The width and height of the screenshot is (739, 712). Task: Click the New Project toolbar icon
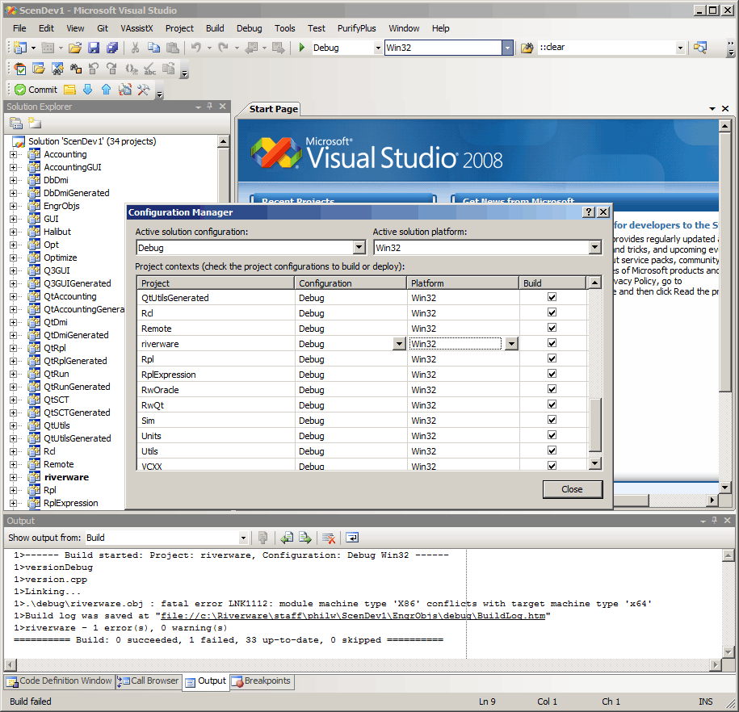pos(20,48)
